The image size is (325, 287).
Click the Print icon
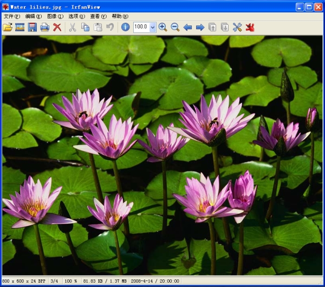[x=45, y=28]
